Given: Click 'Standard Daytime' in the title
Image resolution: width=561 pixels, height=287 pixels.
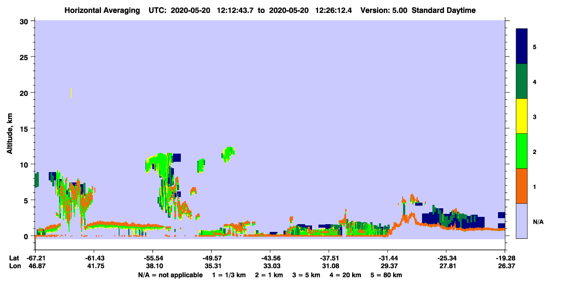Looking at the screenshot, I should tap(444, 10).
